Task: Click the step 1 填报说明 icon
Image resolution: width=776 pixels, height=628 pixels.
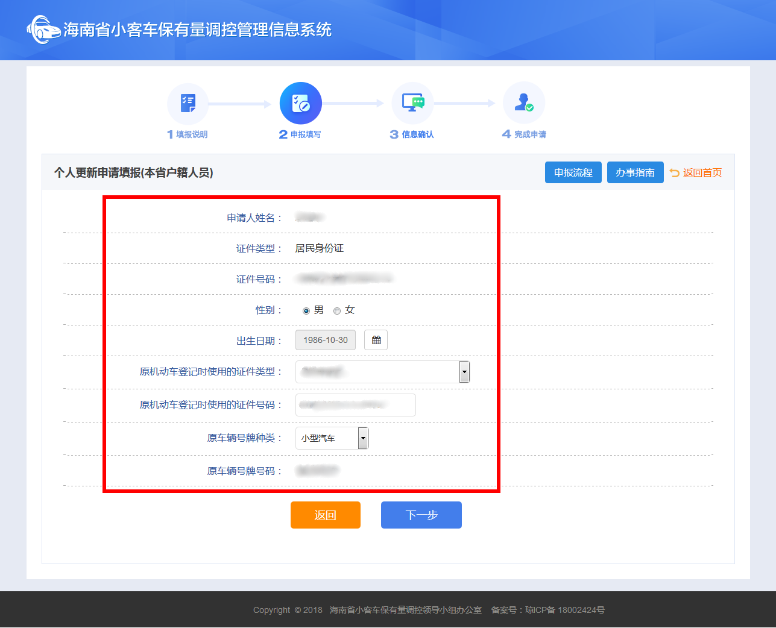Action: pos(188,104)
